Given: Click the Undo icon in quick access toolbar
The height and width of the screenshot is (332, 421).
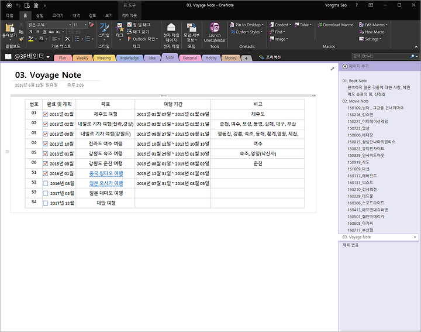Looking at the screenshot, I should point(18,5).
